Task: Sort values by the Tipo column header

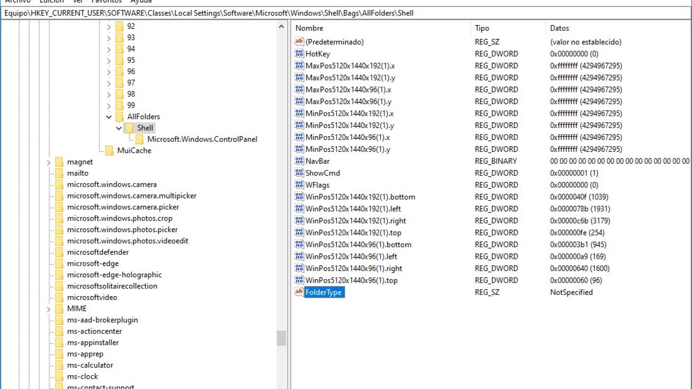Action: click(508, 28)
